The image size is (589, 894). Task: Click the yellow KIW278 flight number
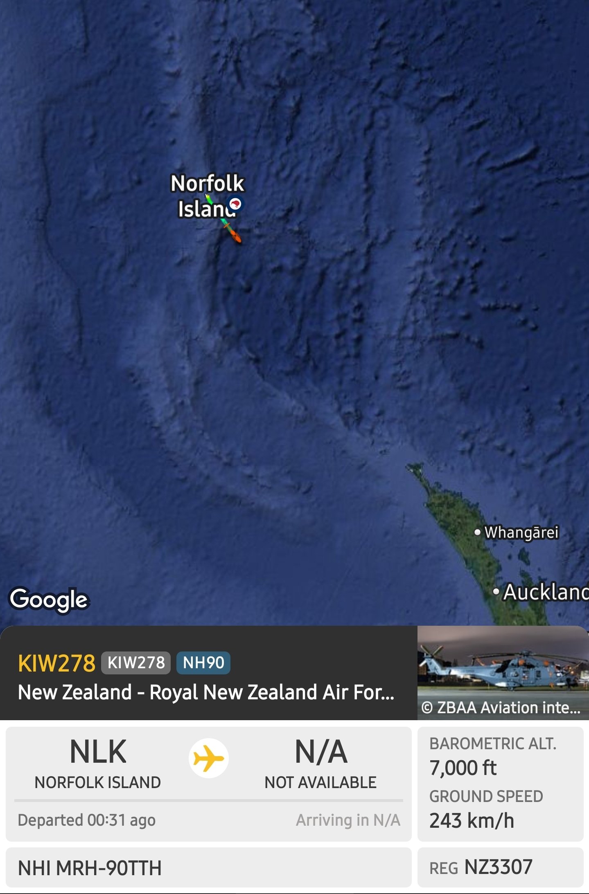pyautogui.click(x=56, y=663)
